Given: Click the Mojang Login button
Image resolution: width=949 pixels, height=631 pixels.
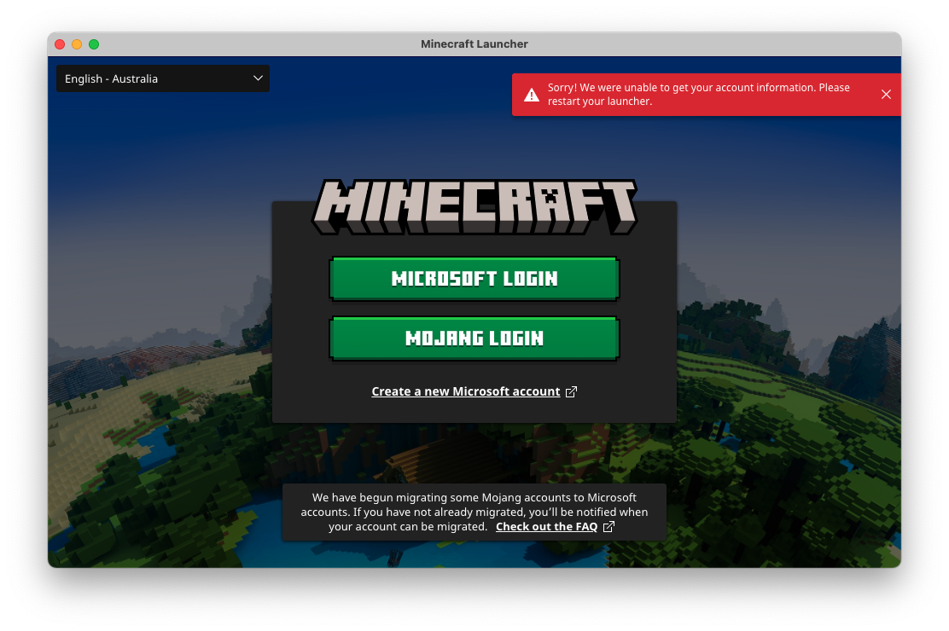Looking at the screenshot, I should click(x=474, y=338).
